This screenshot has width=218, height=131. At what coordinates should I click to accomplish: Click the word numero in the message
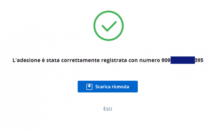(150, 60)
